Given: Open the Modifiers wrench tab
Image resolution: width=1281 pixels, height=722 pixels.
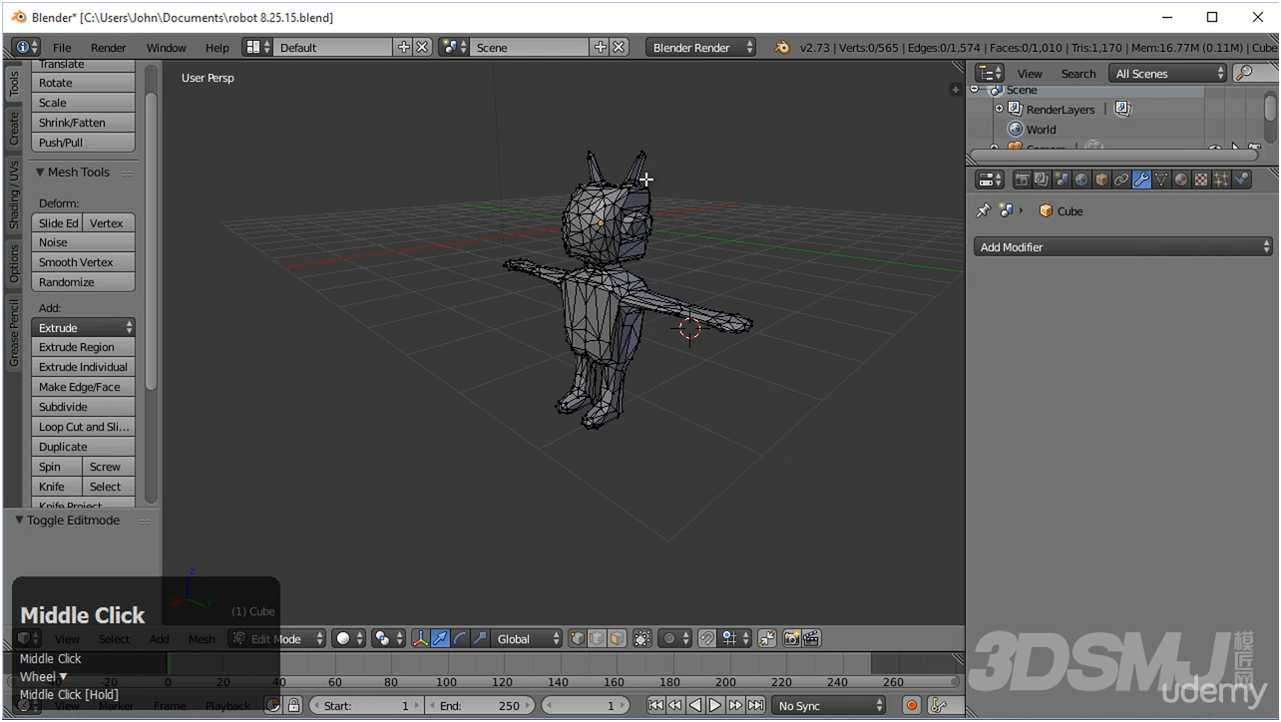Looking at the screenshot, I should click(x=1141, y=180).
